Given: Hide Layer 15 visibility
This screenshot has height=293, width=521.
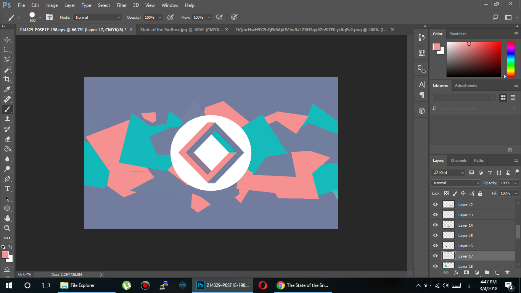Looking at the screenshot, I should pos(435,235).
